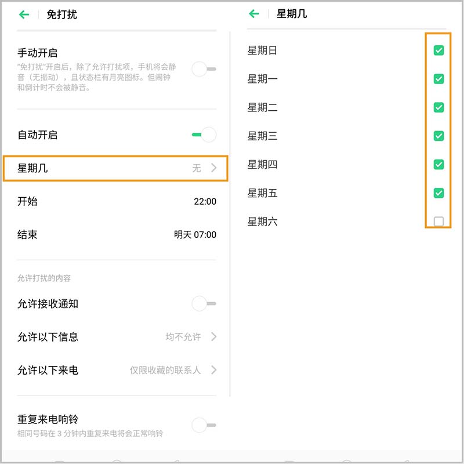
Task: Change the 结束 time 明天 07:00
Action: [195, 235]
